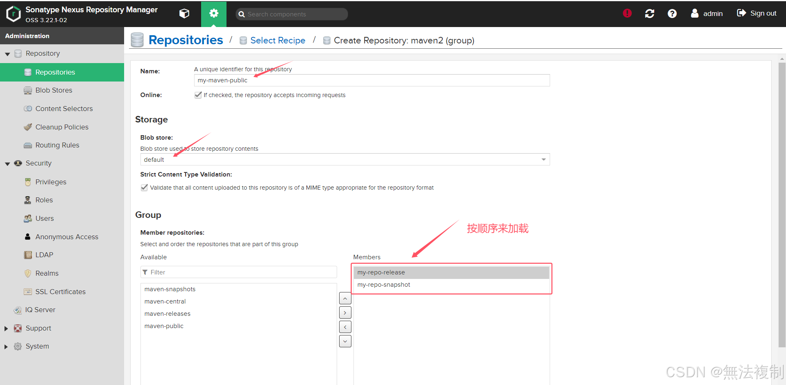Open the Administration gear icon

tap(214, 14)
